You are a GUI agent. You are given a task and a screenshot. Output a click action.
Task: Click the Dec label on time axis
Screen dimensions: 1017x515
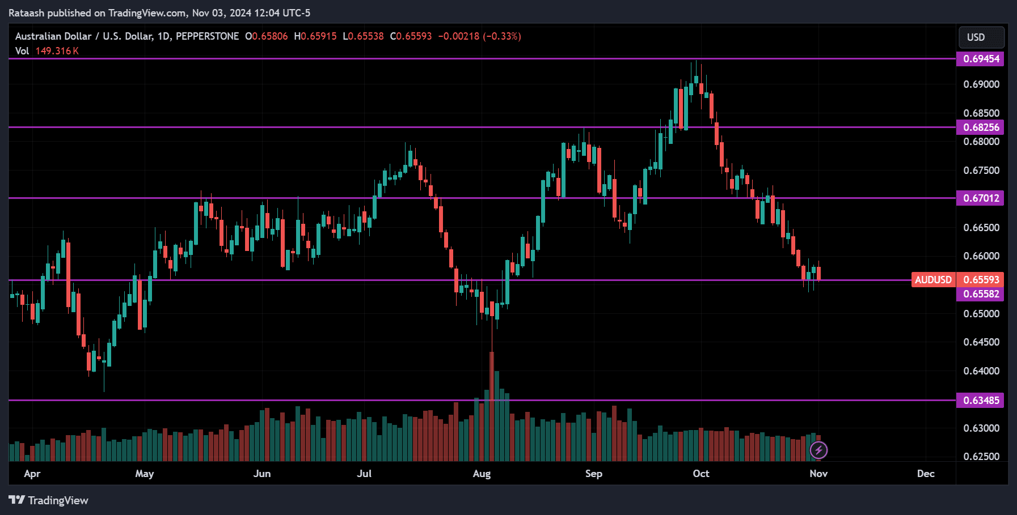tap(926, 474)
